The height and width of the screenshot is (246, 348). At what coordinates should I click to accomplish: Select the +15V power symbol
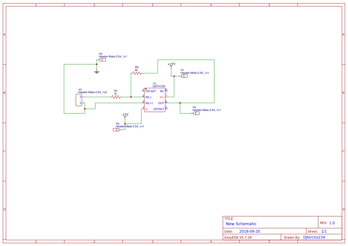click(x=171, y=65)
